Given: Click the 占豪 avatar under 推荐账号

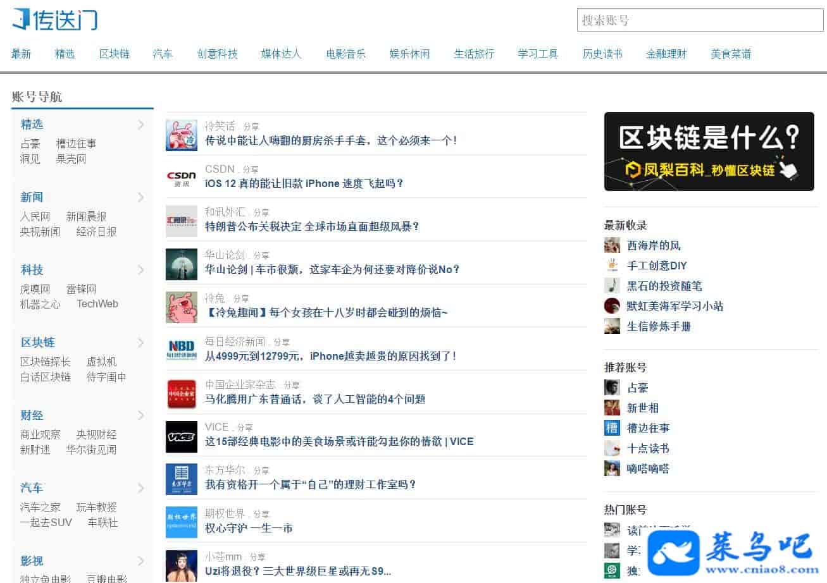Looking at the screenshot, I should click(612, 388).
